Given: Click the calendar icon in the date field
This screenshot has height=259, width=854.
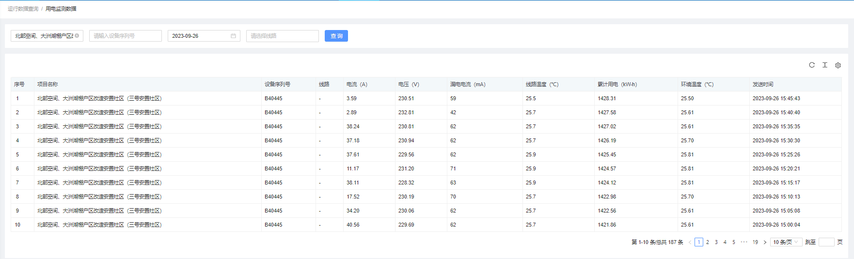Looking at the screenshot, I should [x=233, y=36].
